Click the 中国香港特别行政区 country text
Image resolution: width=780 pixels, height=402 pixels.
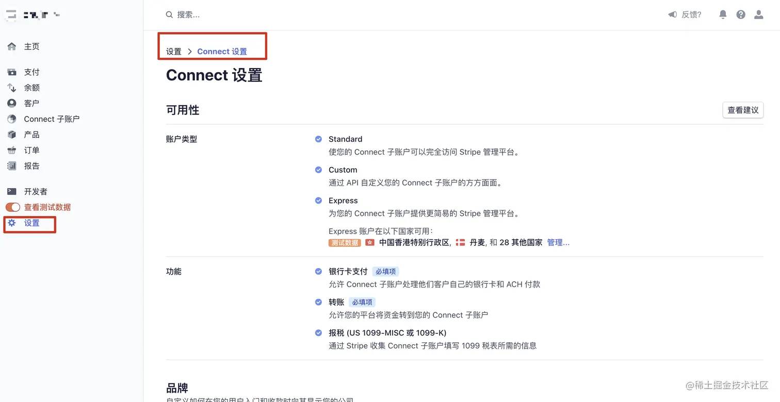click(x=414, y=242)
